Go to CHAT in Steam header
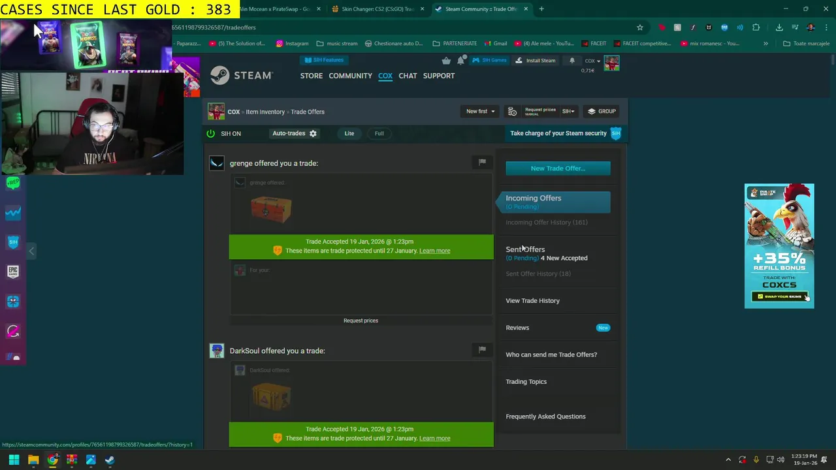Viewport: 836px width, 470px height. 408,76
